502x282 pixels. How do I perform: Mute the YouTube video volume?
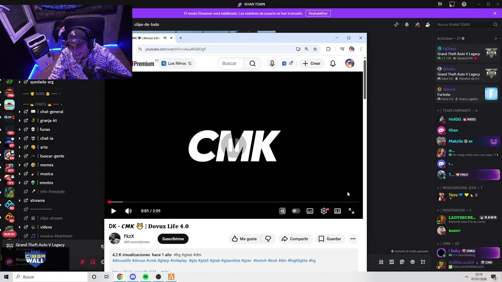tap(128, 211)
